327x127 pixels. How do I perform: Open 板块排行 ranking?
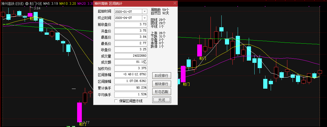162,84
